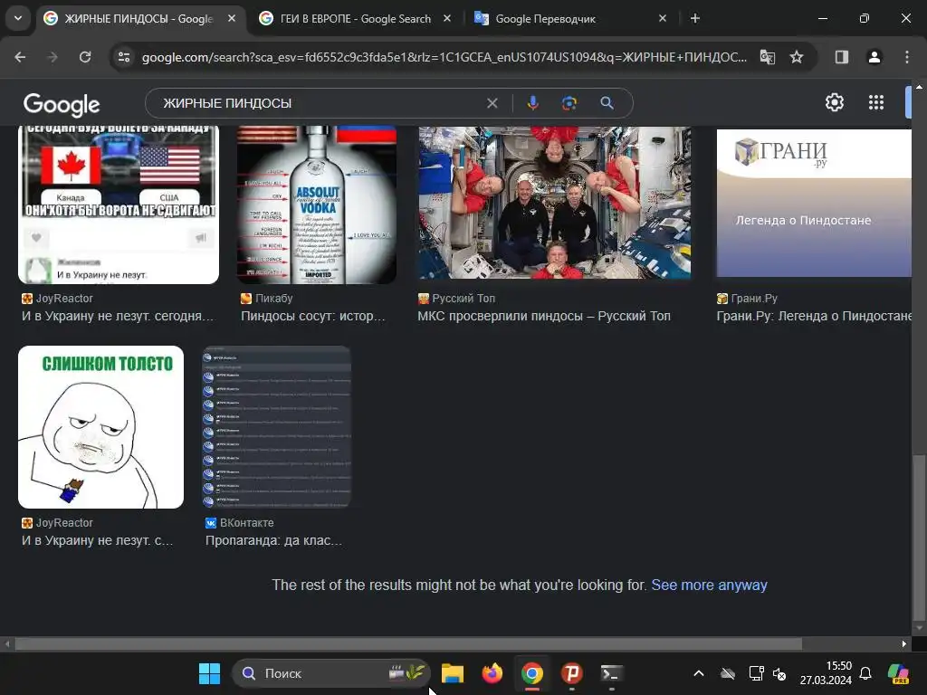The width and height of the screenshot is (927, 695).
Task: Close the Google Переводчик tab
Action: (x=662, y=18)
